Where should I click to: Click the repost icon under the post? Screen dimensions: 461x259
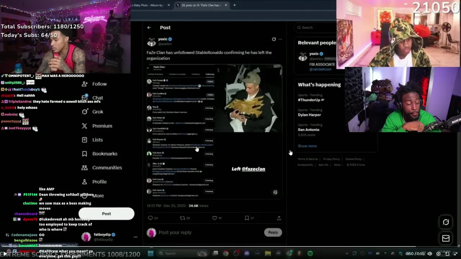coord(182,218)
